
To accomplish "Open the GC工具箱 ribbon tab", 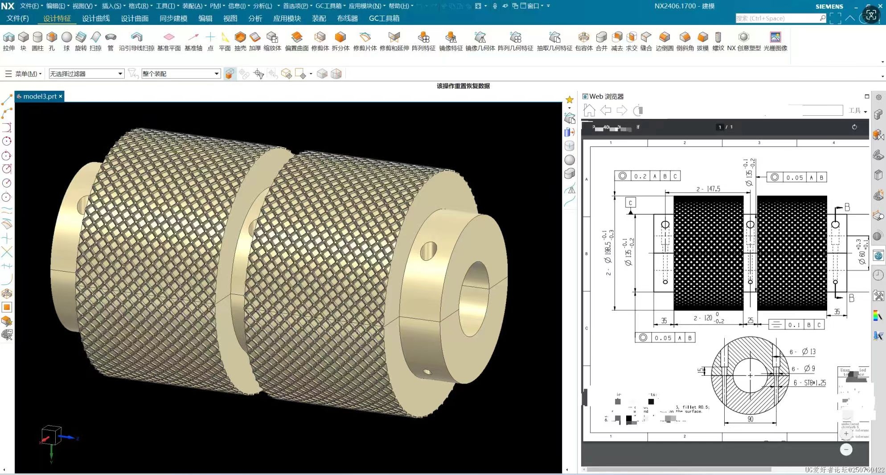I will pyautogui.click(x=384, y=18).
